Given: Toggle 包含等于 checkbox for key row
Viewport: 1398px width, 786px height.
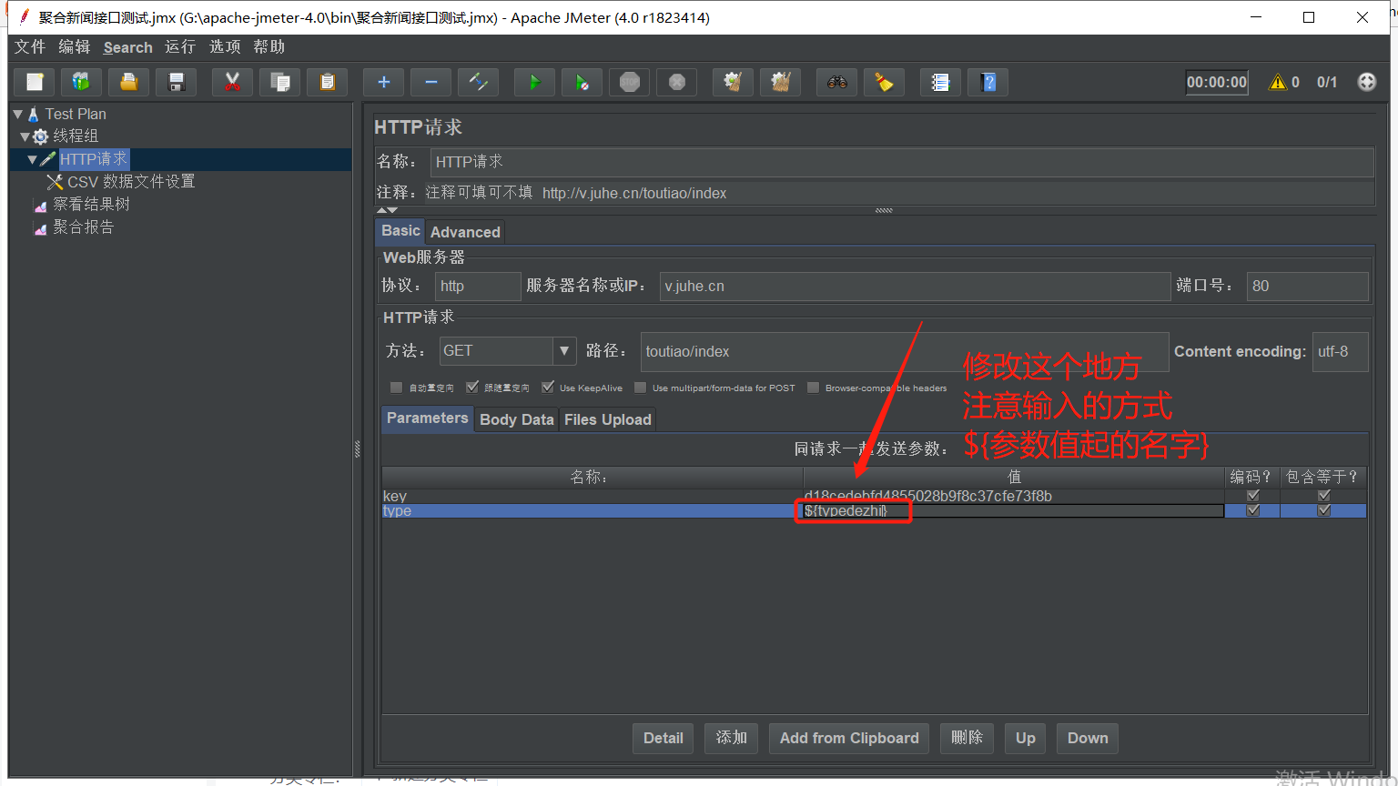Looking at the screenshot, I should pyautogui.click(x=1324, y=496).
